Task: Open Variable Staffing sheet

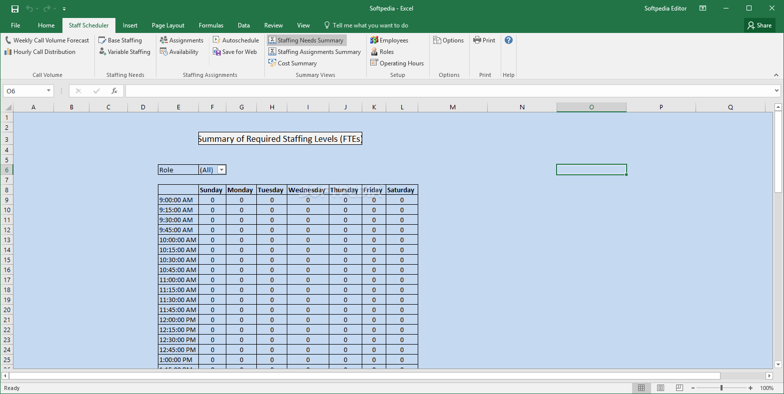Action: pos(124,52)
